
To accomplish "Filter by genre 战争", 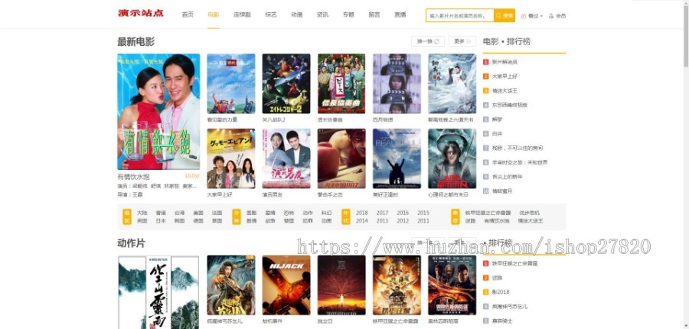I will coord(269,221).
